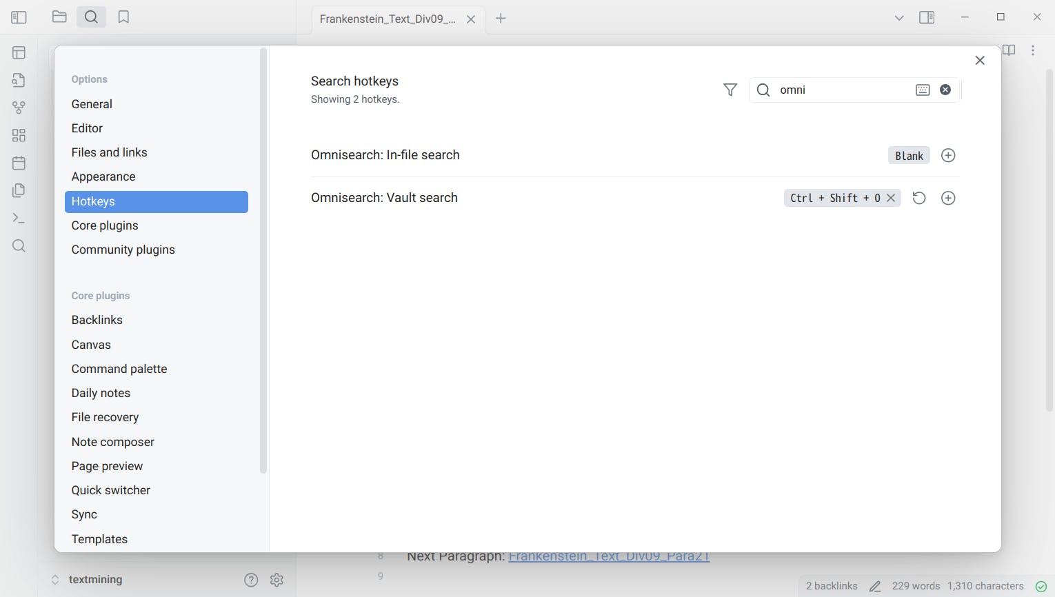Select the search tab icon in sidebar header

(x=91, y=17)
